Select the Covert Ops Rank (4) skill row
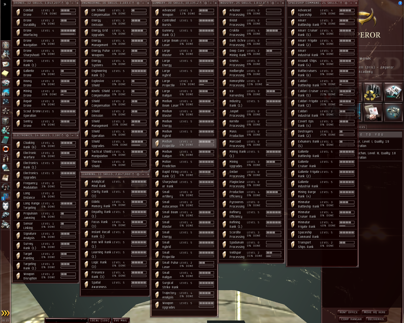The height and width of the screenshot is (323, 404). (x=322, y=123)
